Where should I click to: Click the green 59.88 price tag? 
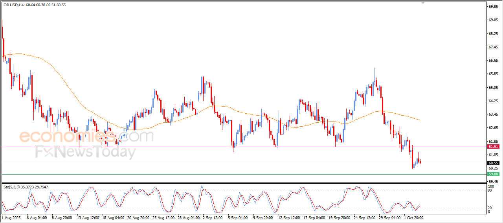click(493, 174)
